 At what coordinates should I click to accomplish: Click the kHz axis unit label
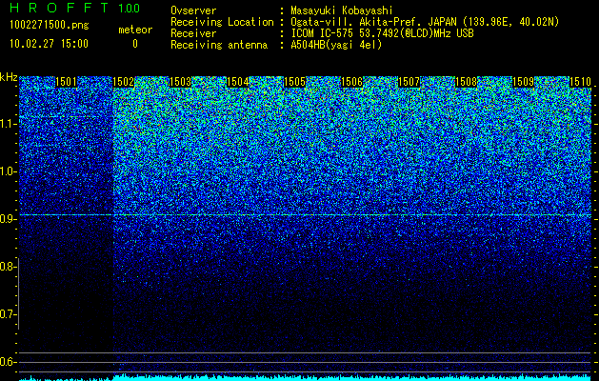click(x=9, y=77)
